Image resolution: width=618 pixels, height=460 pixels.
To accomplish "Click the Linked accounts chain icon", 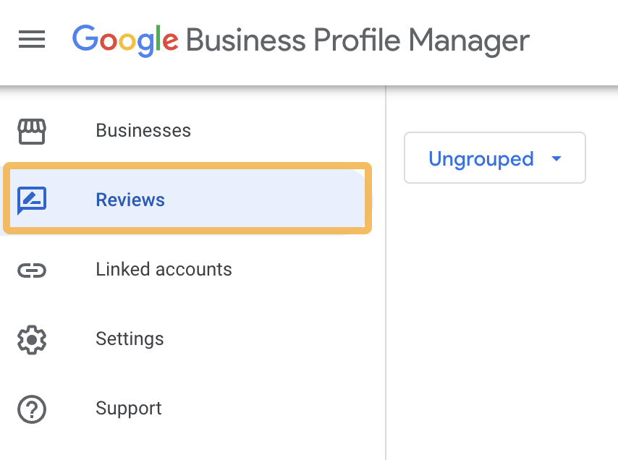I will 32,269.
